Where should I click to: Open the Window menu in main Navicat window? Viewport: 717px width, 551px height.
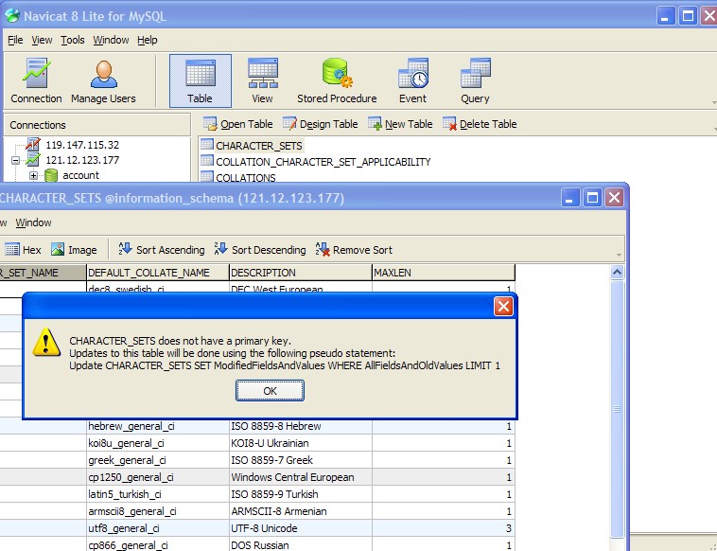(x=111, y=41)
